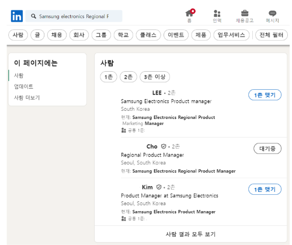Select the 업무서비스 filter pill
Viewport: 292px width, 245px height.
coord(231,35)
